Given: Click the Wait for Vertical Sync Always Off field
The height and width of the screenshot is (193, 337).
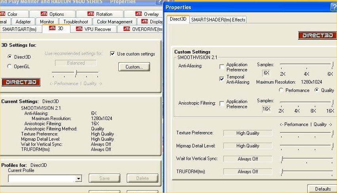Looking at the screenshot, I should click(x=248, y=159).
